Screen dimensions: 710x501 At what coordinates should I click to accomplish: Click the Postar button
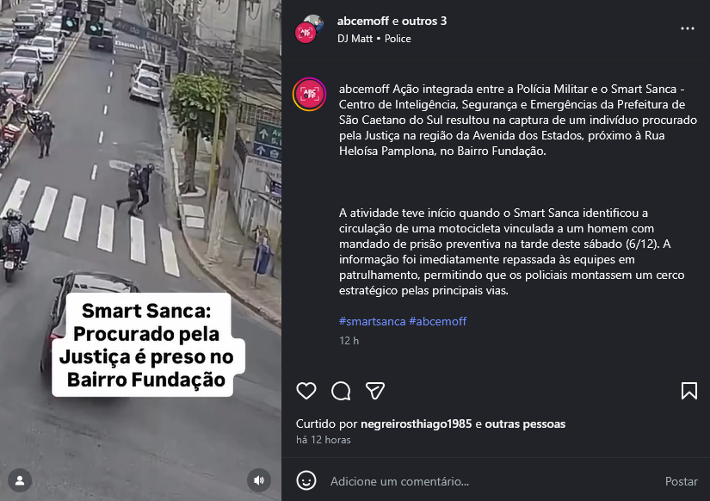point(681,481)
